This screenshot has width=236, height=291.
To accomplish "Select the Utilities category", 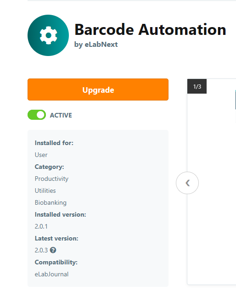I will click(45, 190).
